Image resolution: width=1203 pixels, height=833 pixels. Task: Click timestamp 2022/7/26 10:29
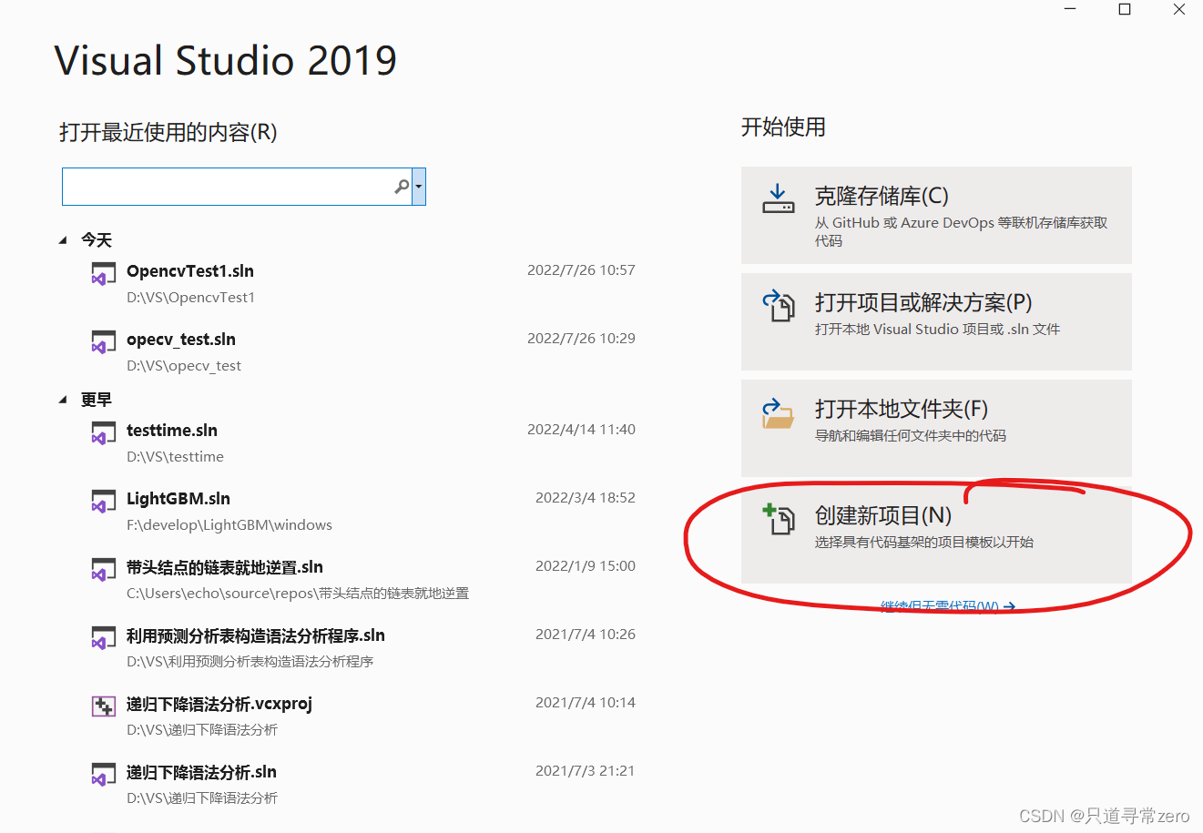[581, 339]
